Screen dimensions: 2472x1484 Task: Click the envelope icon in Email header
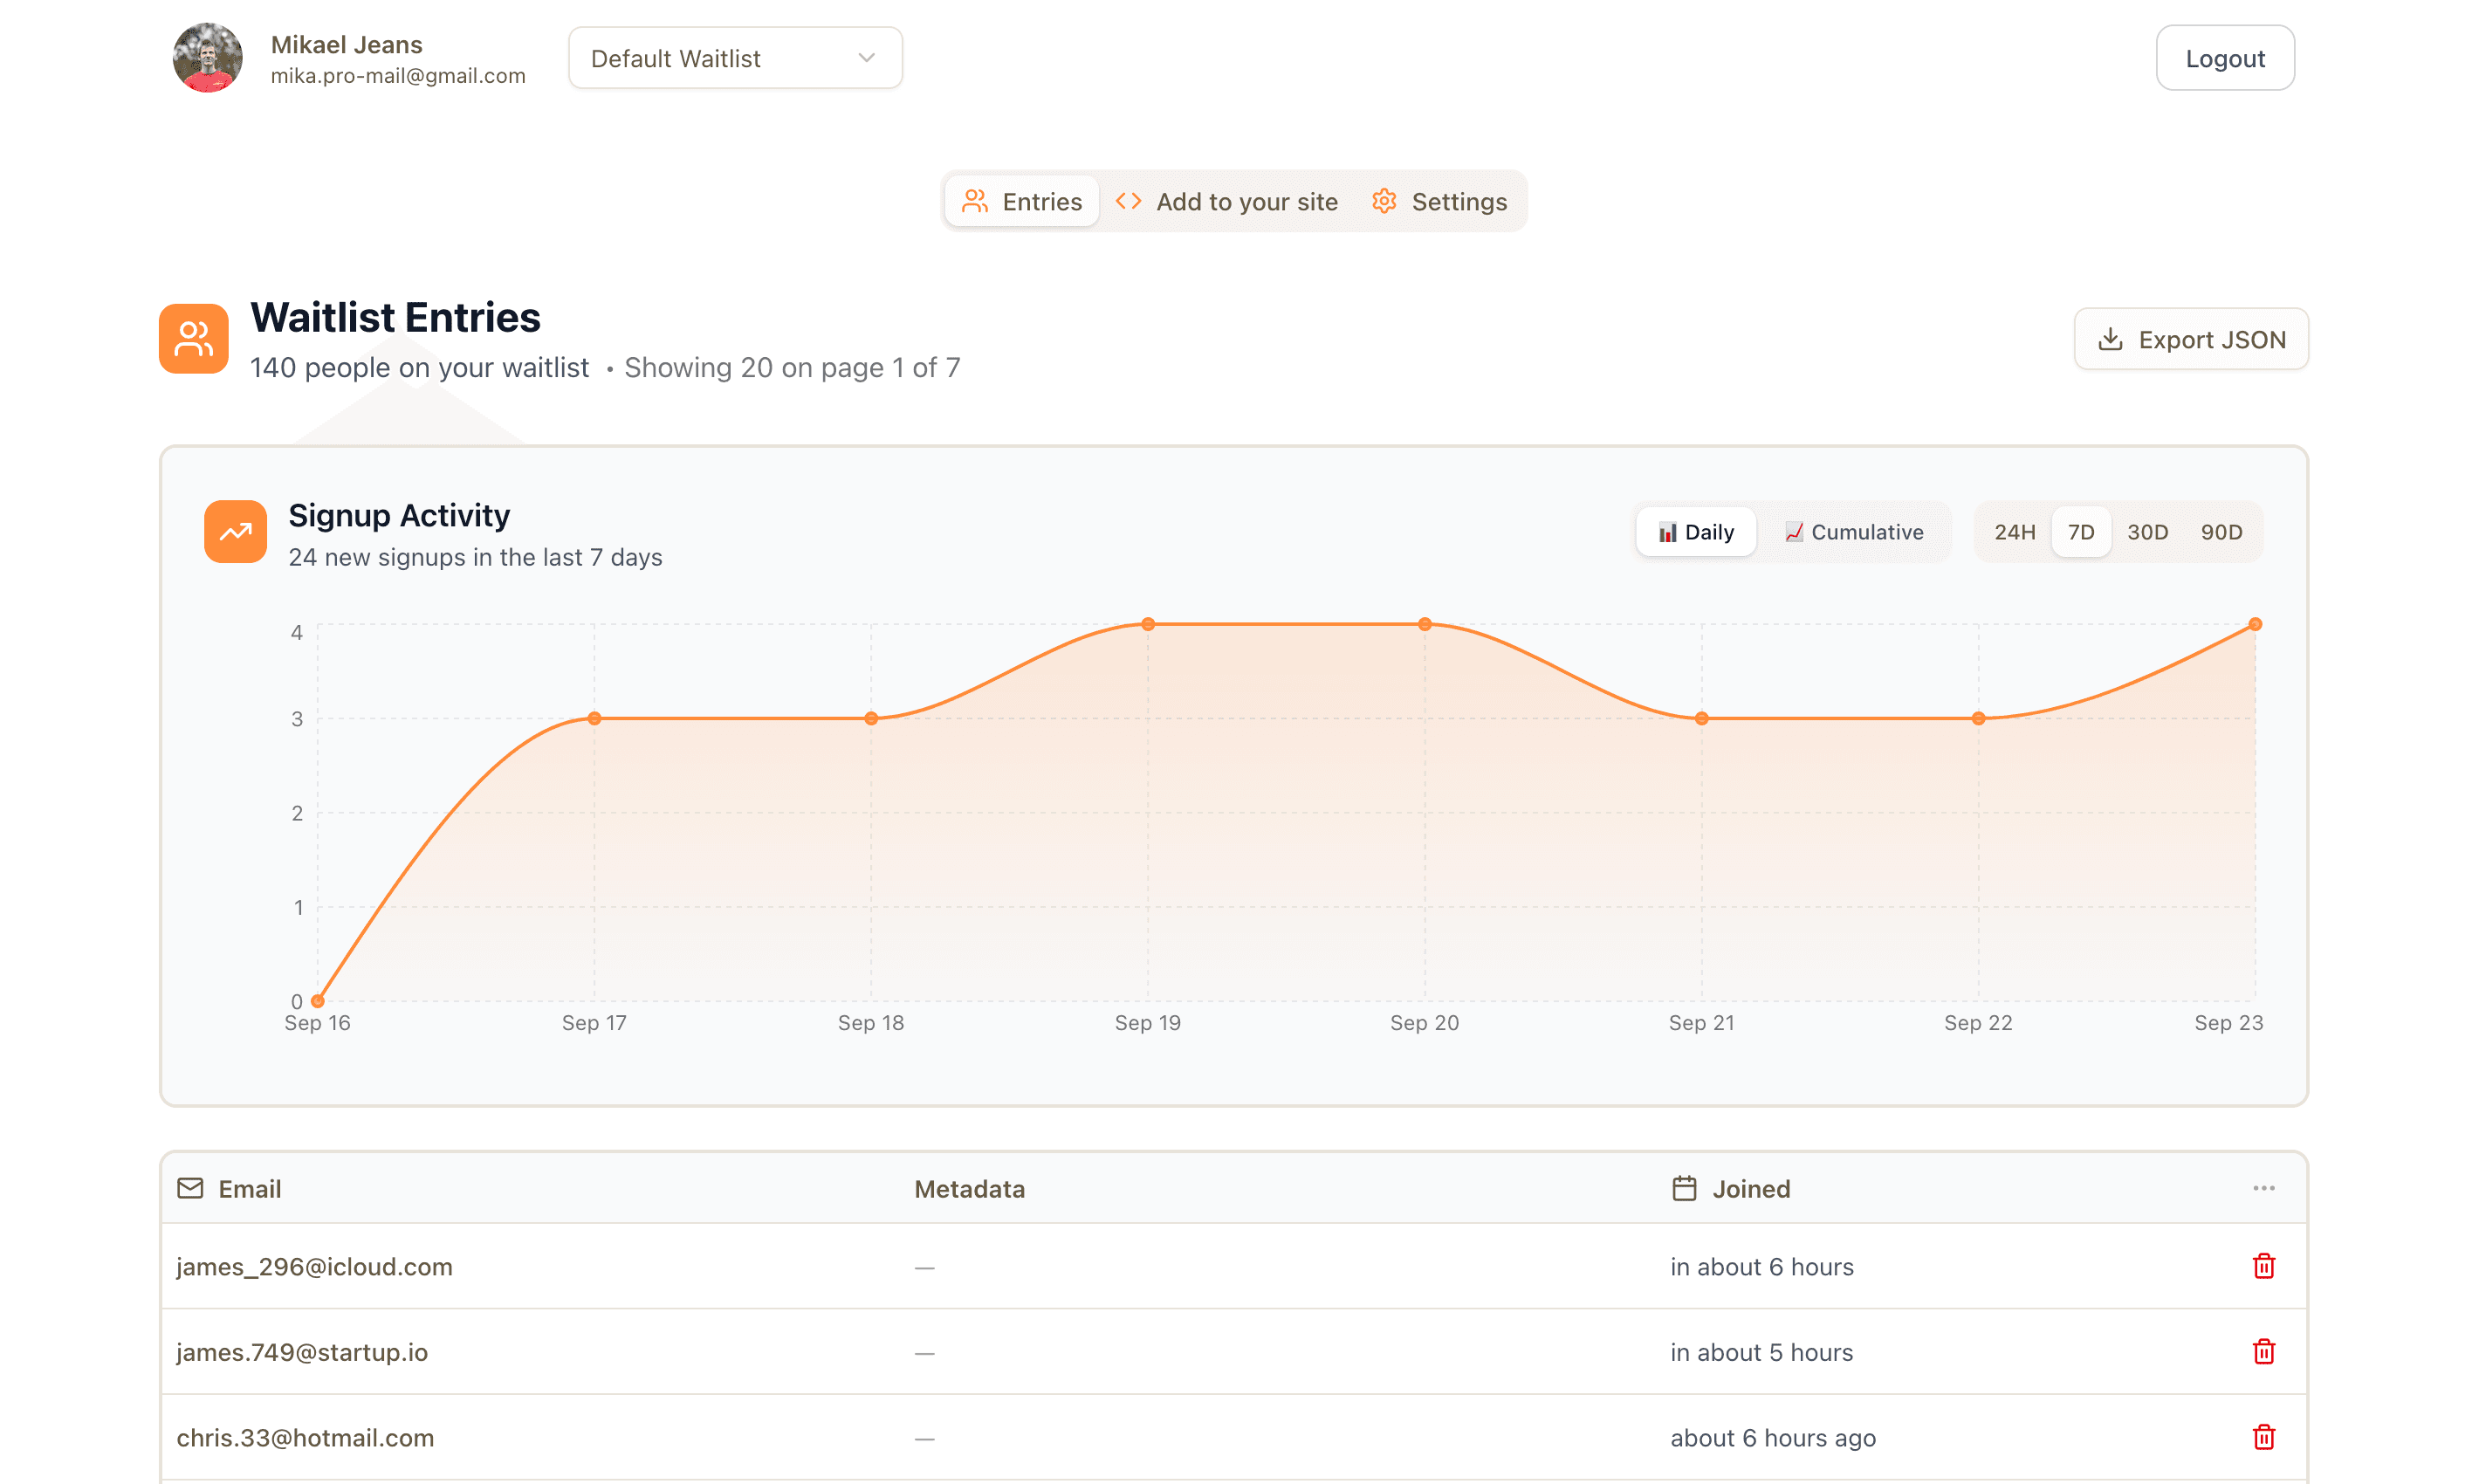[190, 1188]
